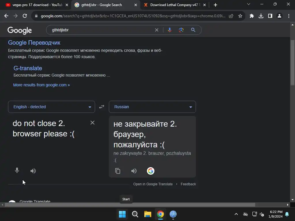Click the browser forward arrow
The height and width of the screenshot is (221, 295).
(16, 16)
